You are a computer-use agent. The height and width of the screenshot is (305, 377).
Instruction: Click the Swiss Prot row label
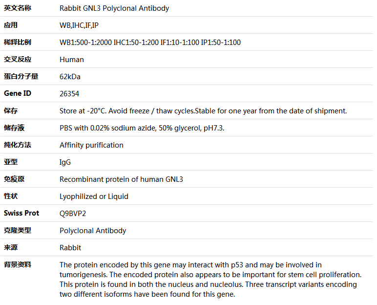[21, 213]
